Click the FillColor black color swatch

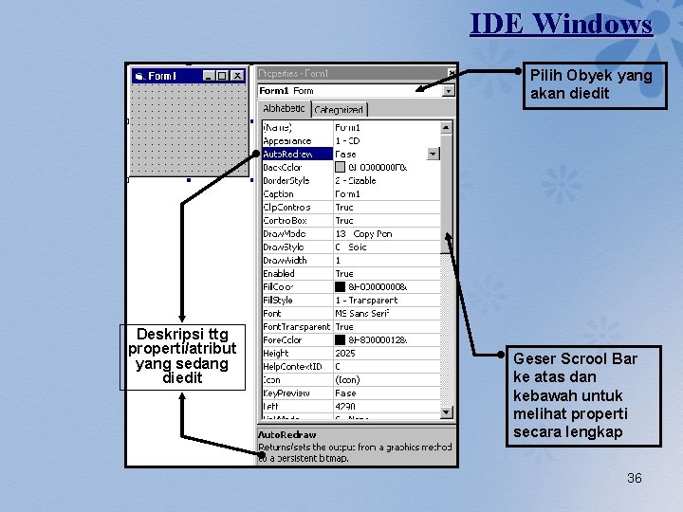pyautogui.click(x=340, y=287)
